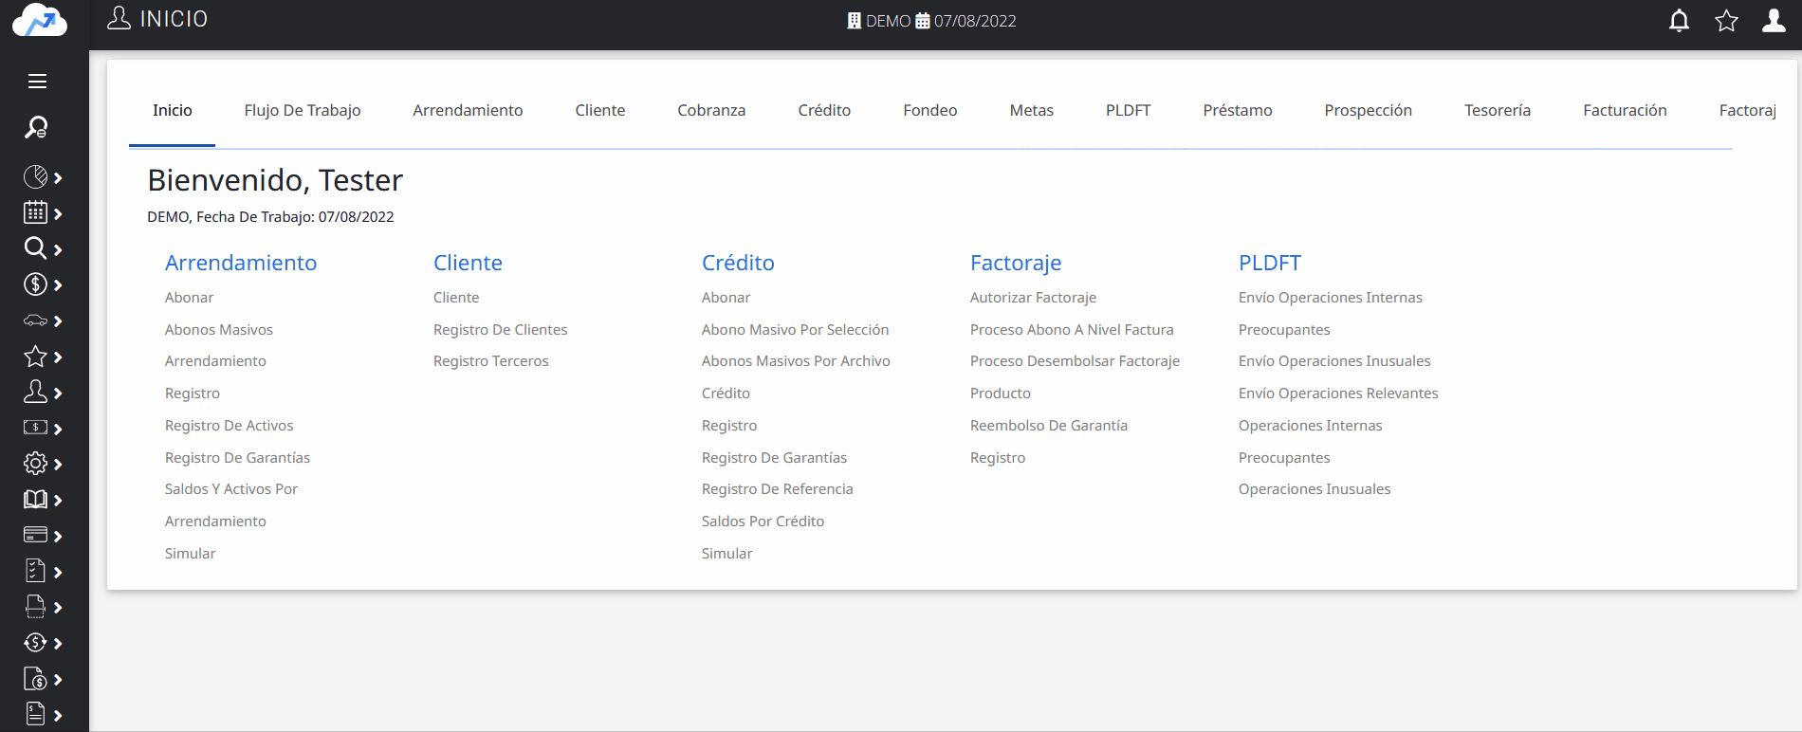
Task: Open the Tesorería tab
Action: point(1497,111)
